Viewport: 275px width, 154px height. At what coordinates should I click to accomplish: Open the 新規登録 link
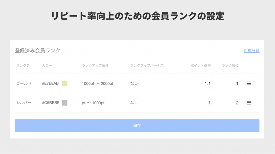pos(251,51)
